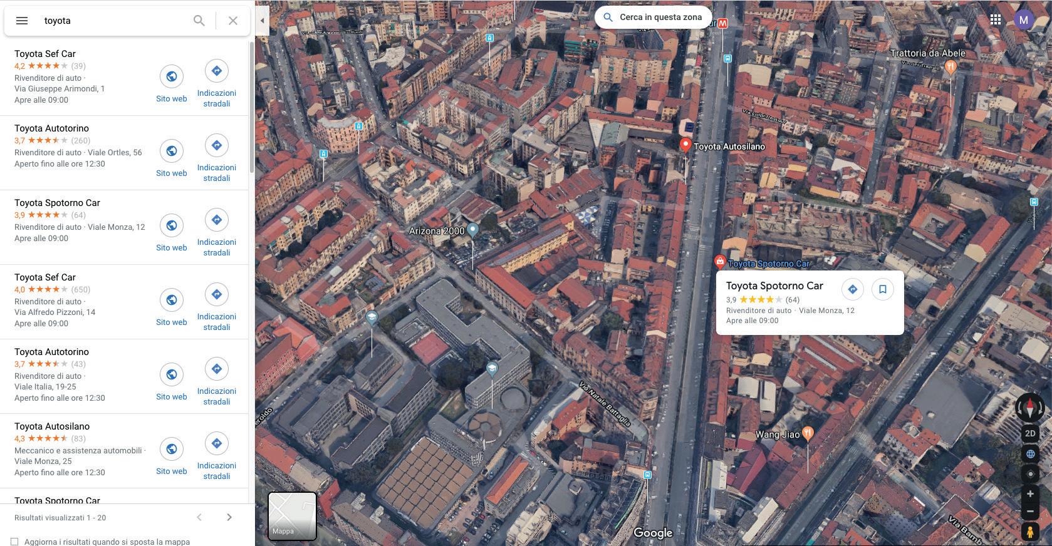Zoom out of the map
Viewport: 1052px width, 546px height.
tap(1030, 512)
